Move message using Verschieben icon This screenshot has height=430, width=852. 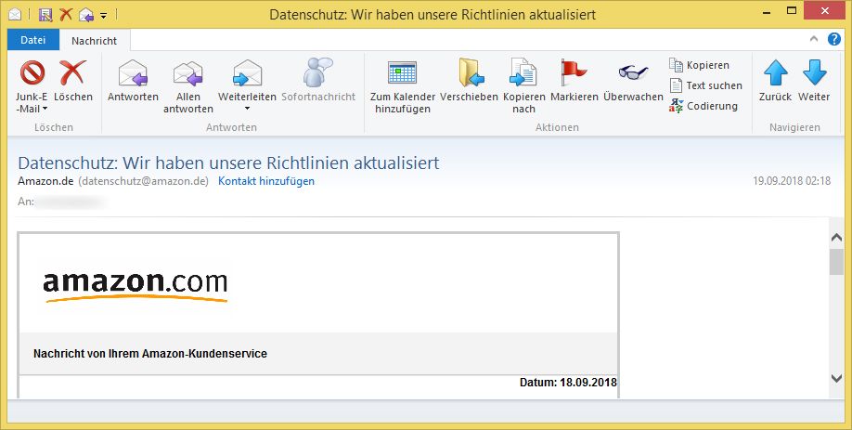click(471, 72)
